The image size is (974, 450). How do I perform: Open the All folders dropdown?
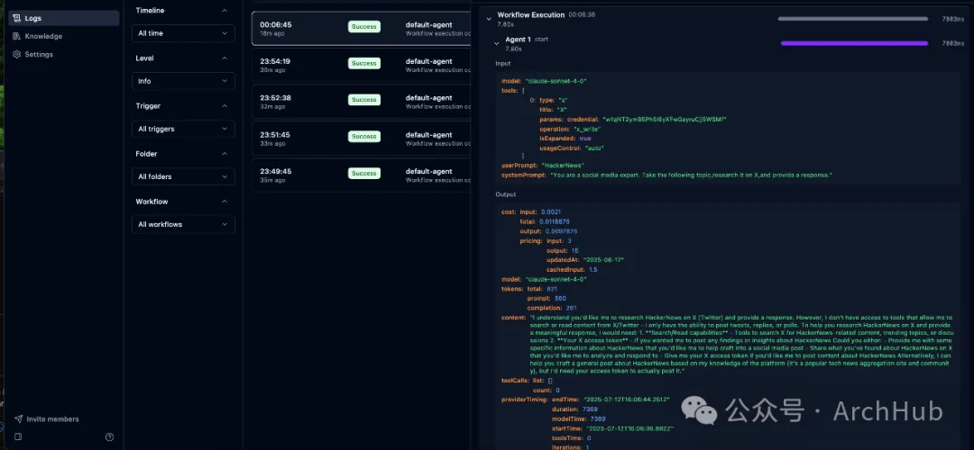point(183,176)
